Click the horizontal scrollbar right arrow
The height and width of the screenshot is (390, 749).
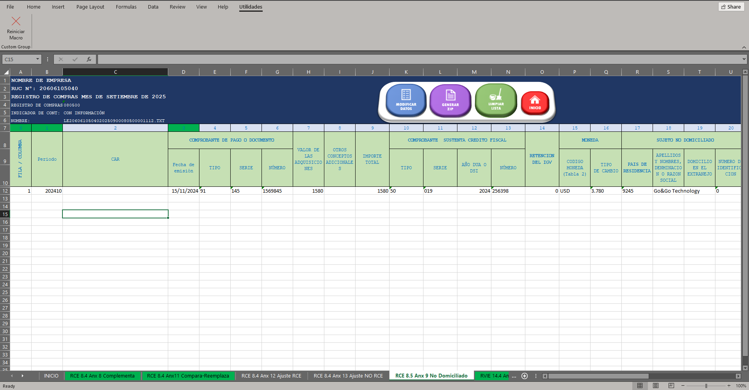coord(738,376)
